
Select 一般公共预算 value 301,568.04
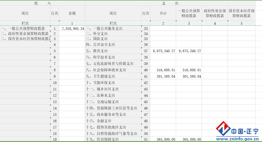pyautogui.click(x=189, y=76)
